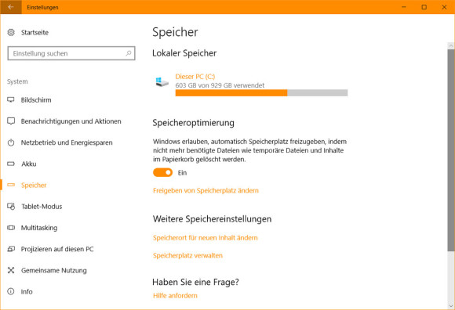Open Projizieren auf diesen PC
Image resolution: width=455 pixels, height=310 pixels.
(57, 249)
